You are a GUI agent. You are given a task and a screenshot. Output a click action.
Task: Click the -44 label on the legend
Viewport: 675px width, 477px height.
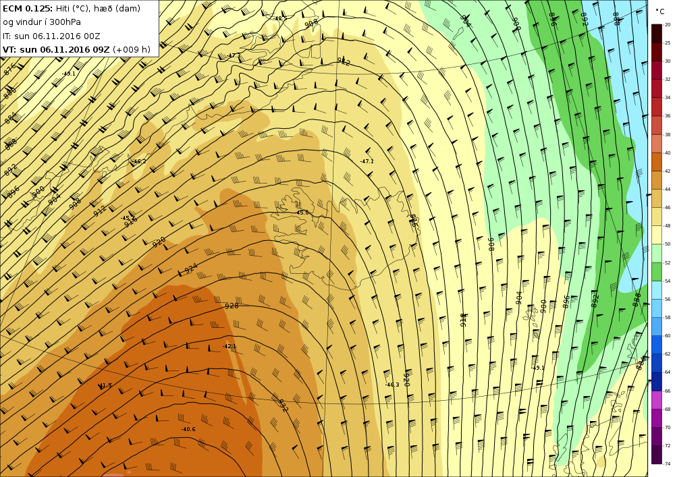pyautogui.click(x=667, y=190)
